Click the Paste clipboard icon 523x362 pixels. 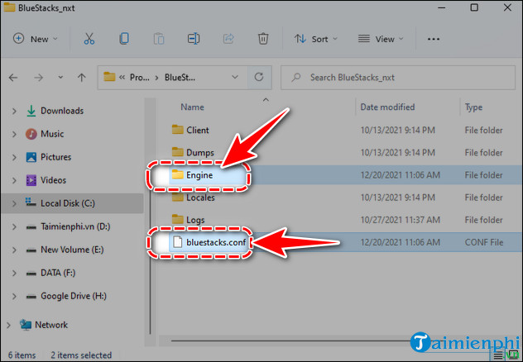[x=159, y=39]
